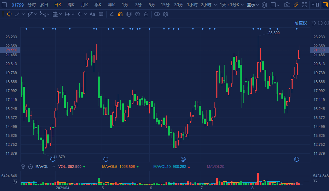Click the drawing toolbar drag handle
This screenshot has width=329, height=191.
click(x=3, y=14)
